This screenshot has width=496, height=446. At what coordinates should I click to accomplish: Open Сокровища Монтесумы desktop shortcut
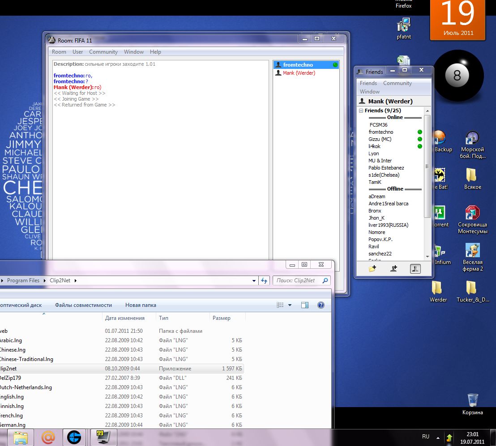473,219
